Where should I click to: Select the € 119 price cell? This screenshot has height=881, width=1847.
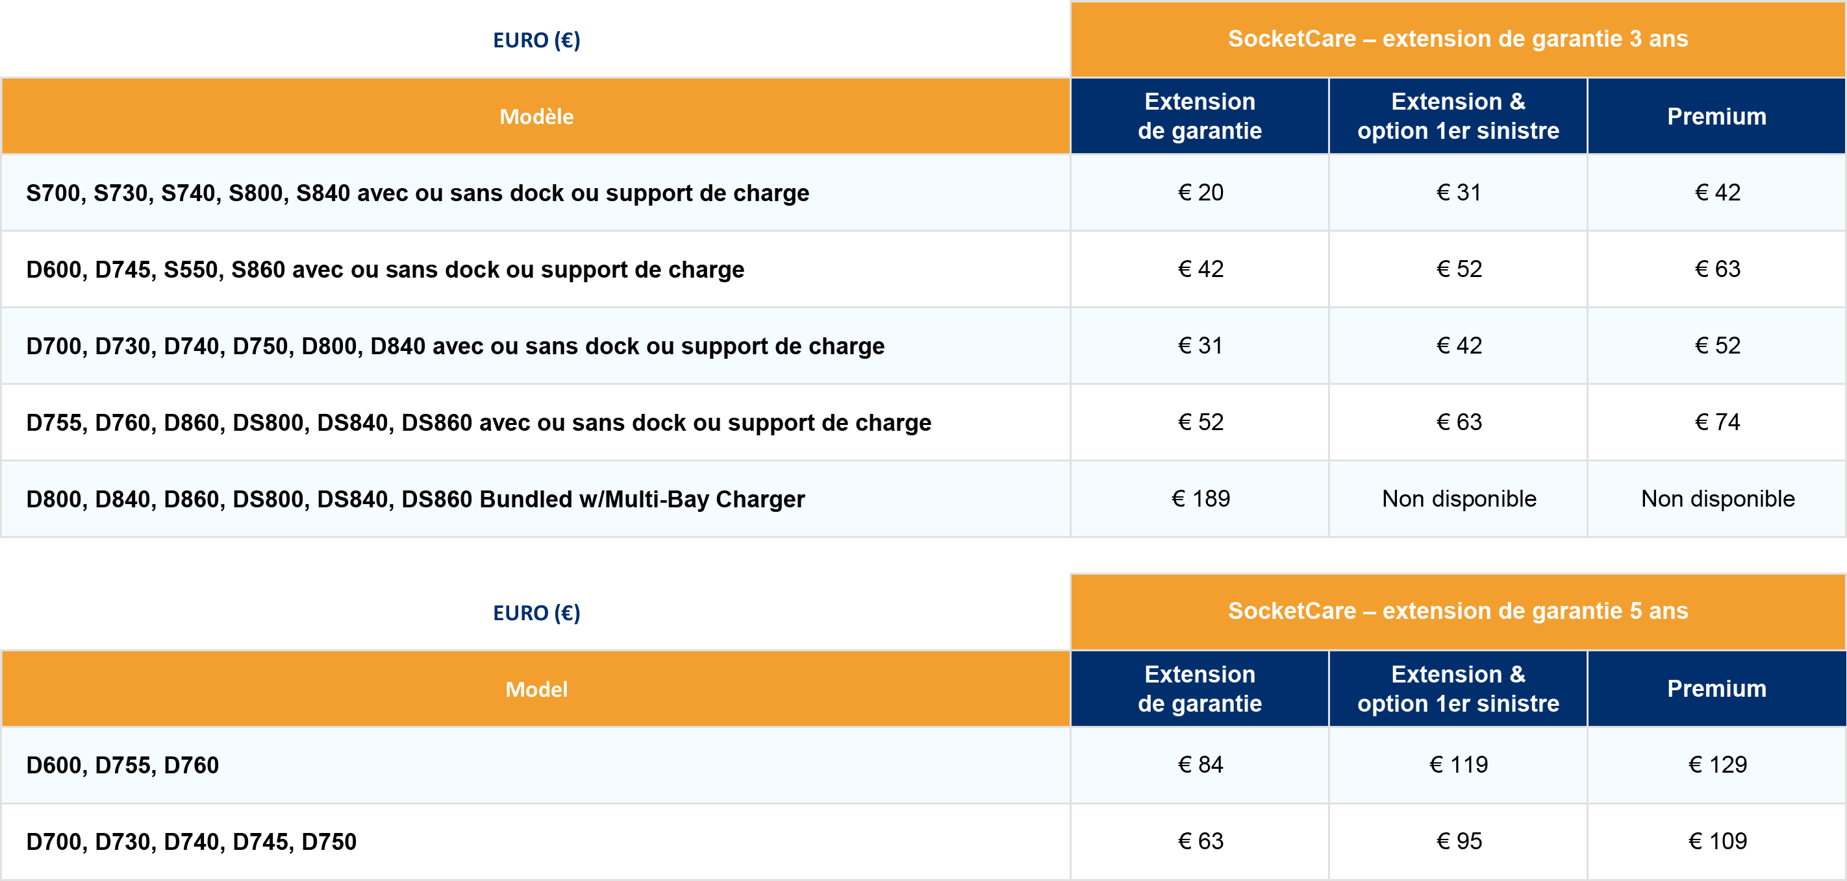(x=1458, y=765)
